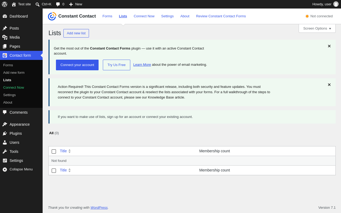Open the Test site home link
This screenshot has height=213, width=341.
point(21,4)
